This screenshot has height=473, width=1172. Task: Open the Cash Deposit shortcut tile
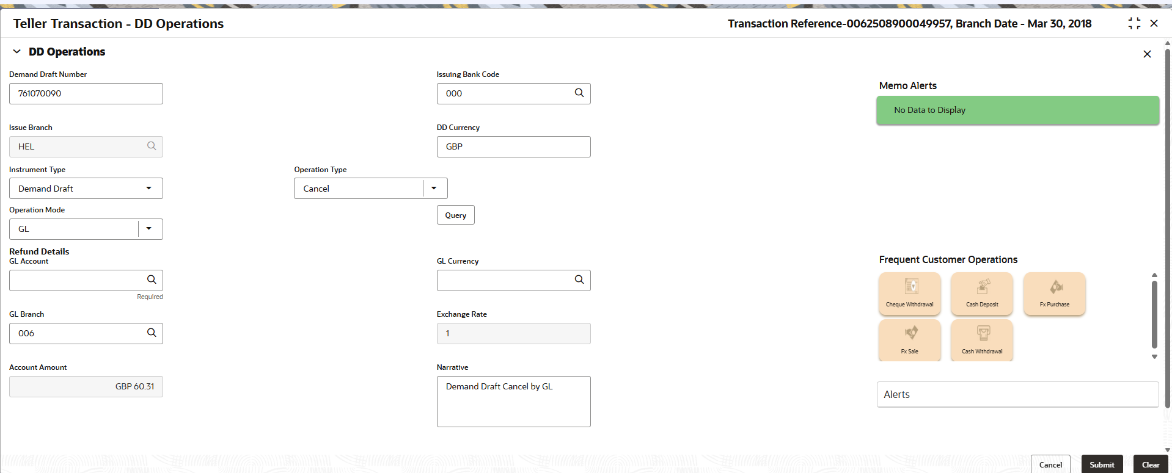tap(982, 294)
